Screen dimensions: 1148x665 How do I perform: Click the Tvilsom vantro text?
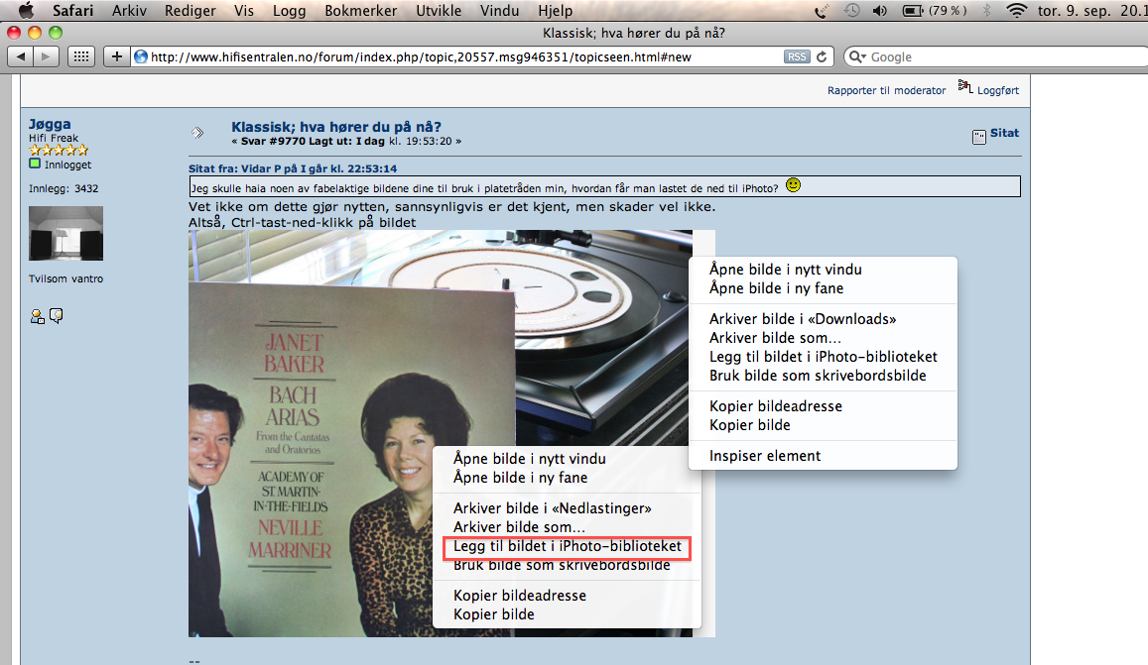65,278
